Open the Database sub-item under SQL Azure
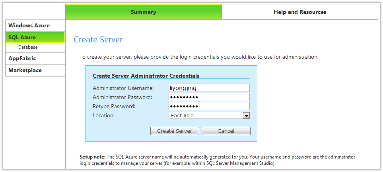 click(x=28, y=47)
